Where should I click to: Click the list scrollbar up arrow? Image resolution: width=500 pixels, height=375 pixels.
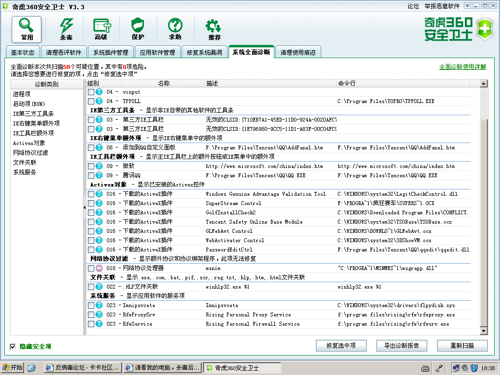[483, 84]
